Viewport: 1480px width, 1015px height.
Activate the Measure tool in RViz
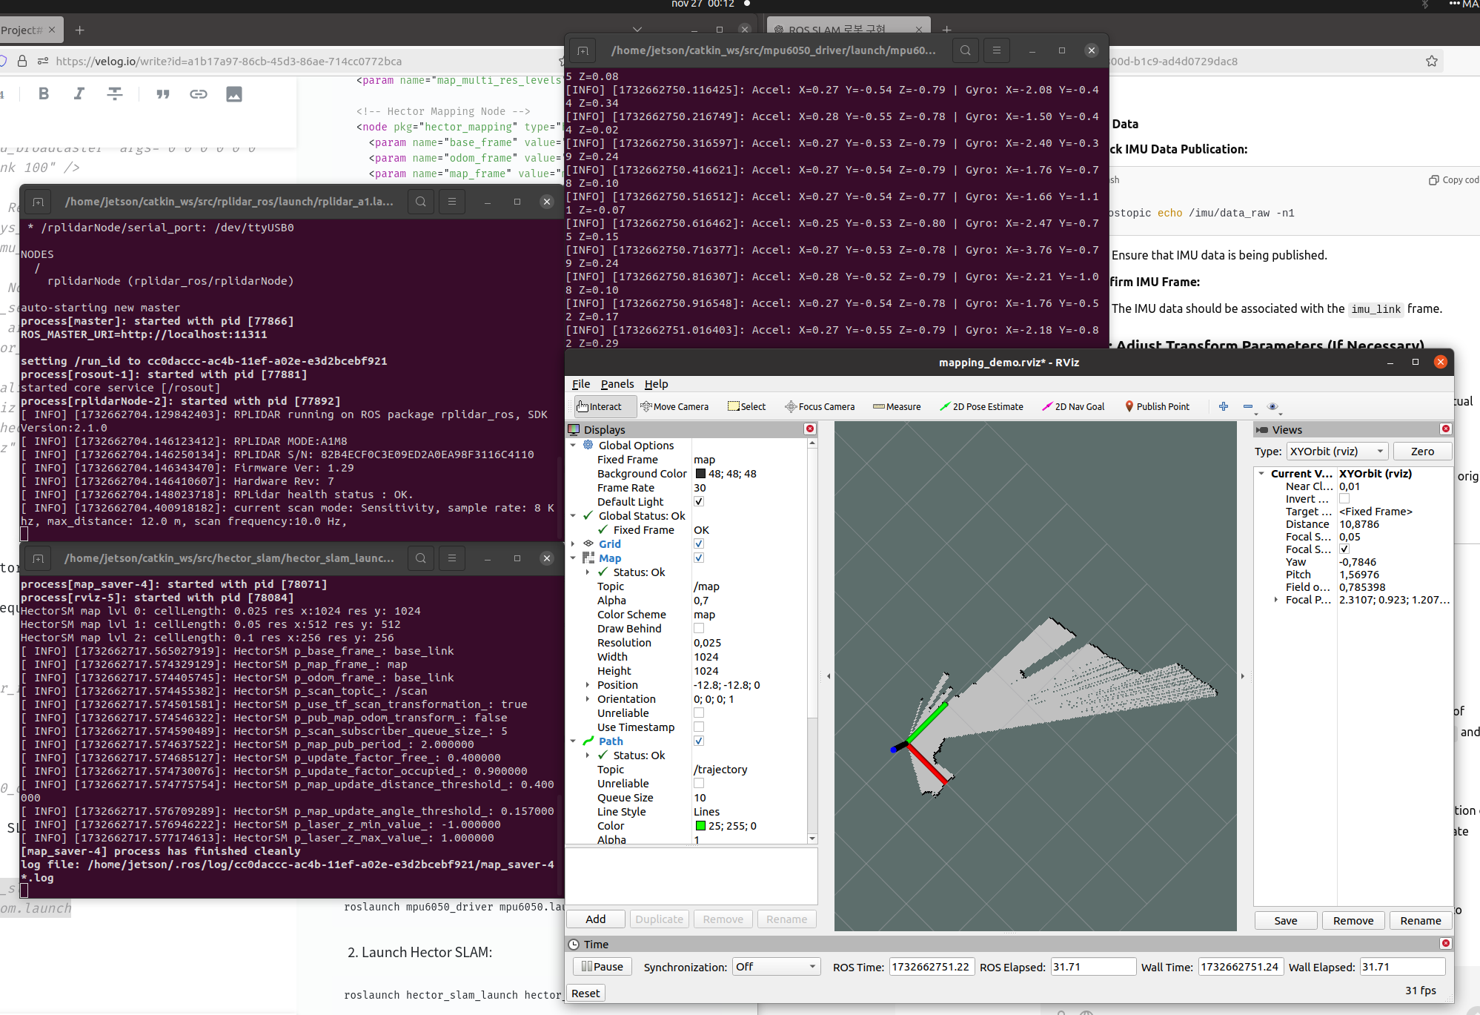(897, 406)
